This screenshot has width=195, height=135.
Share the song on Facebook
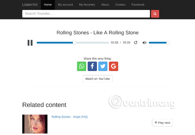(92, 66)
